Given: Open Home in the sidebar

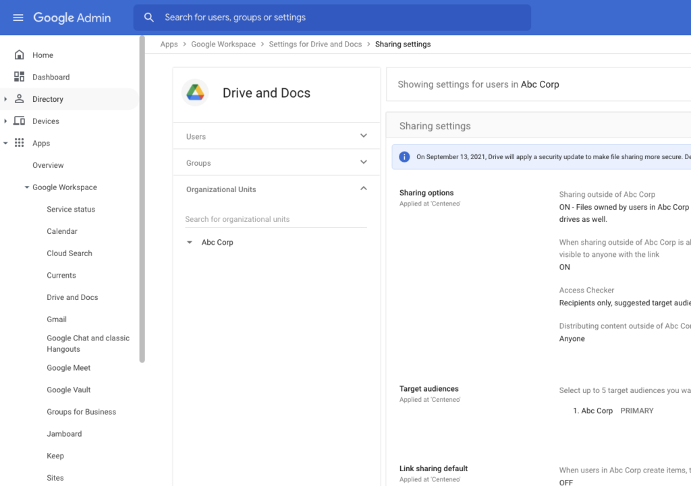Looking at the screenshot, I should (43, 55).
